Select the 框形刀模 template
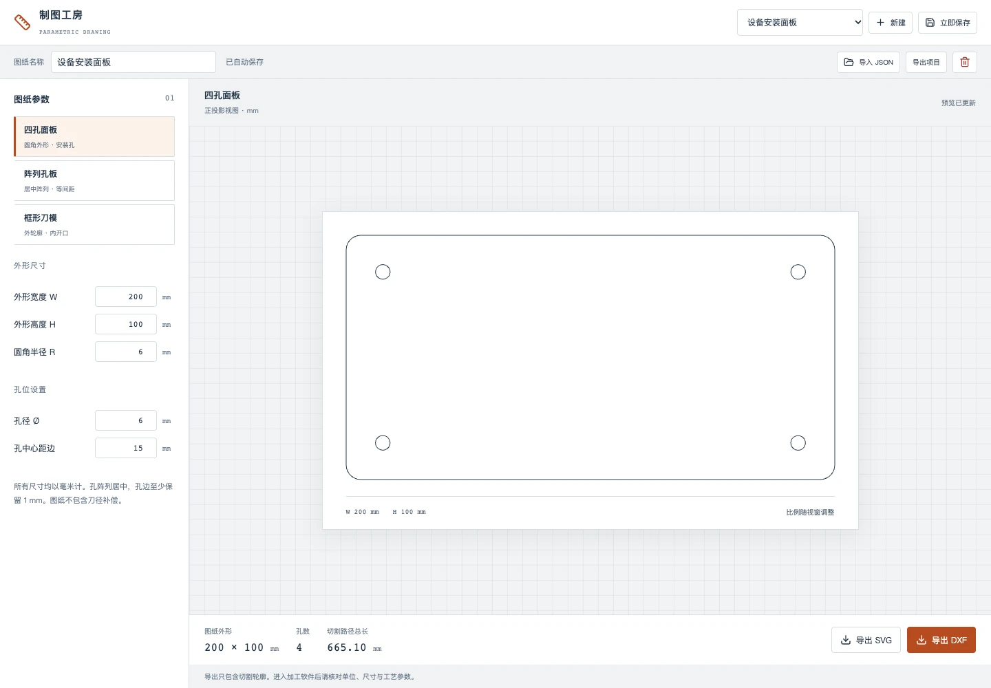Viewport: 991px width, 688px height. point(94,224)
